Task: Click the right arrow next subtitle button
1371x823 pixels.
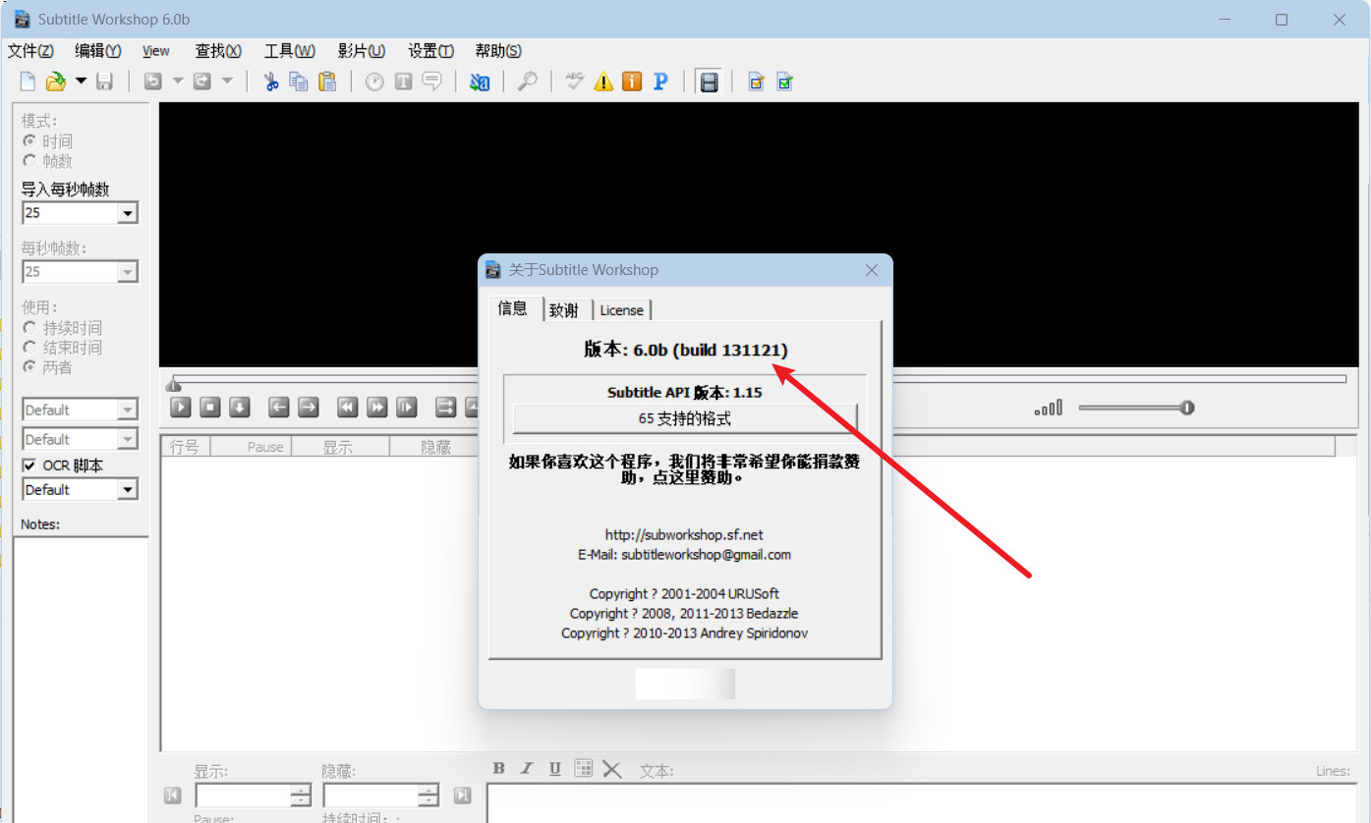Action: (309, 407)
